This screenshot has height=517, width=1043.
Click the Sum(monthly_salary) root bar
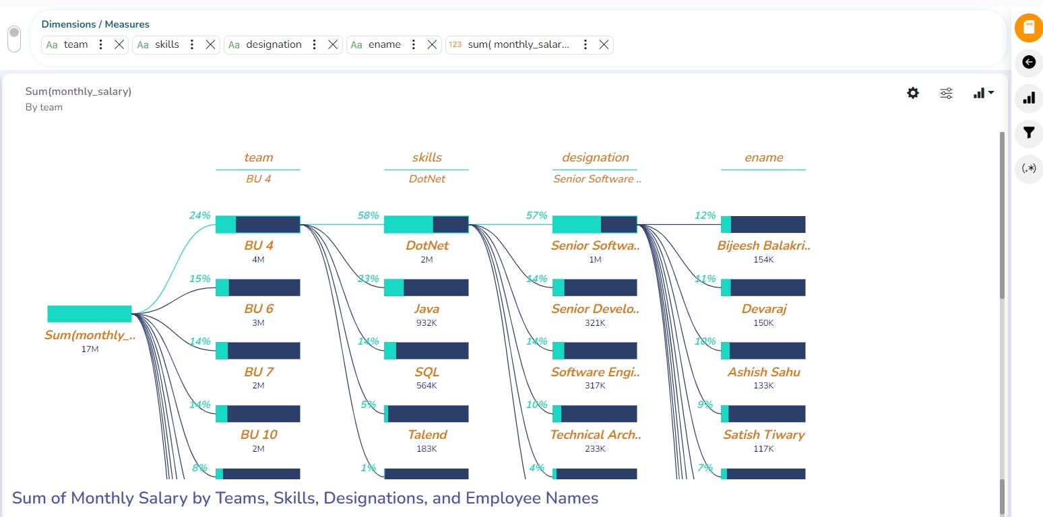pos(89,314)
